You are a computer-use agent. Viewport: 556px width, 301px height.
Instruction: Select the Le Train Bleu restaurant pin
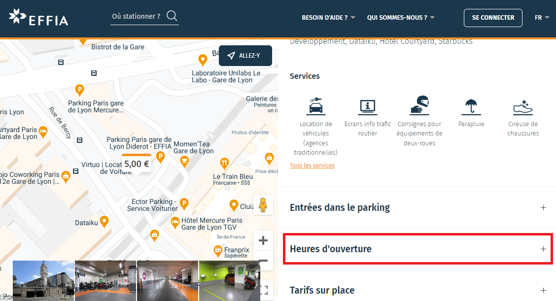pyautogui.click(x=224, y=164)
